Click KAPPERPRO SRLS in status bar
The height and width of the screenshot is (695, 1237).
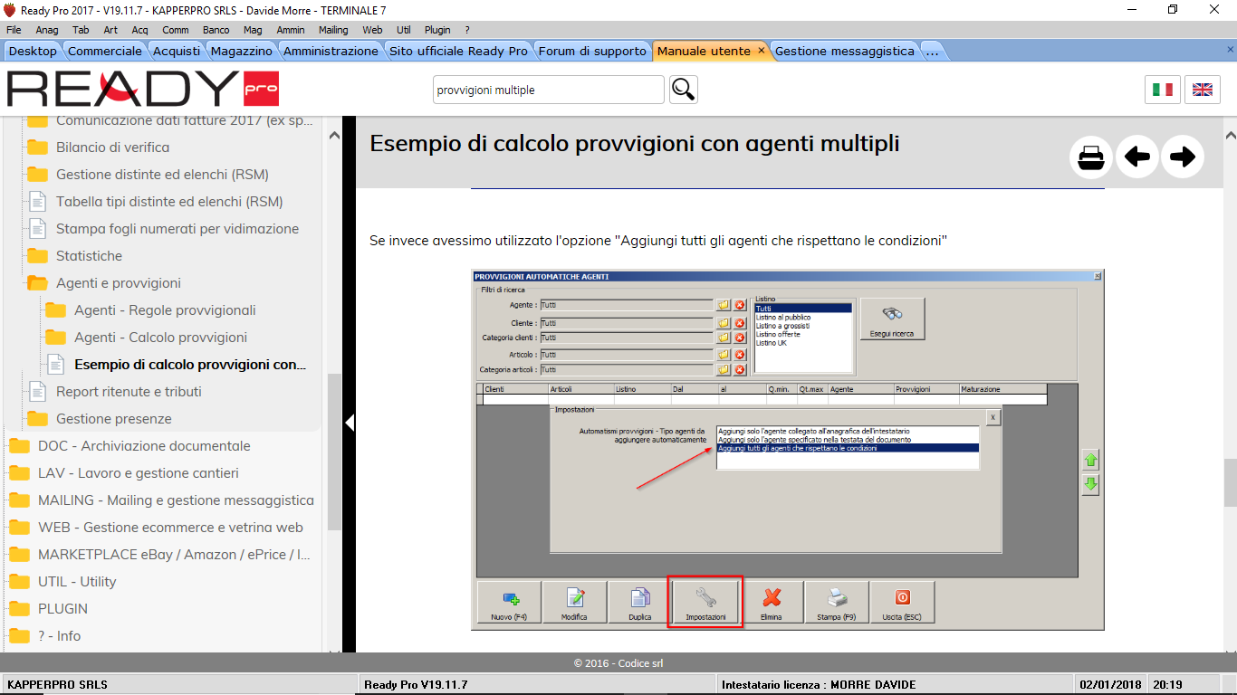coord(57,684)
